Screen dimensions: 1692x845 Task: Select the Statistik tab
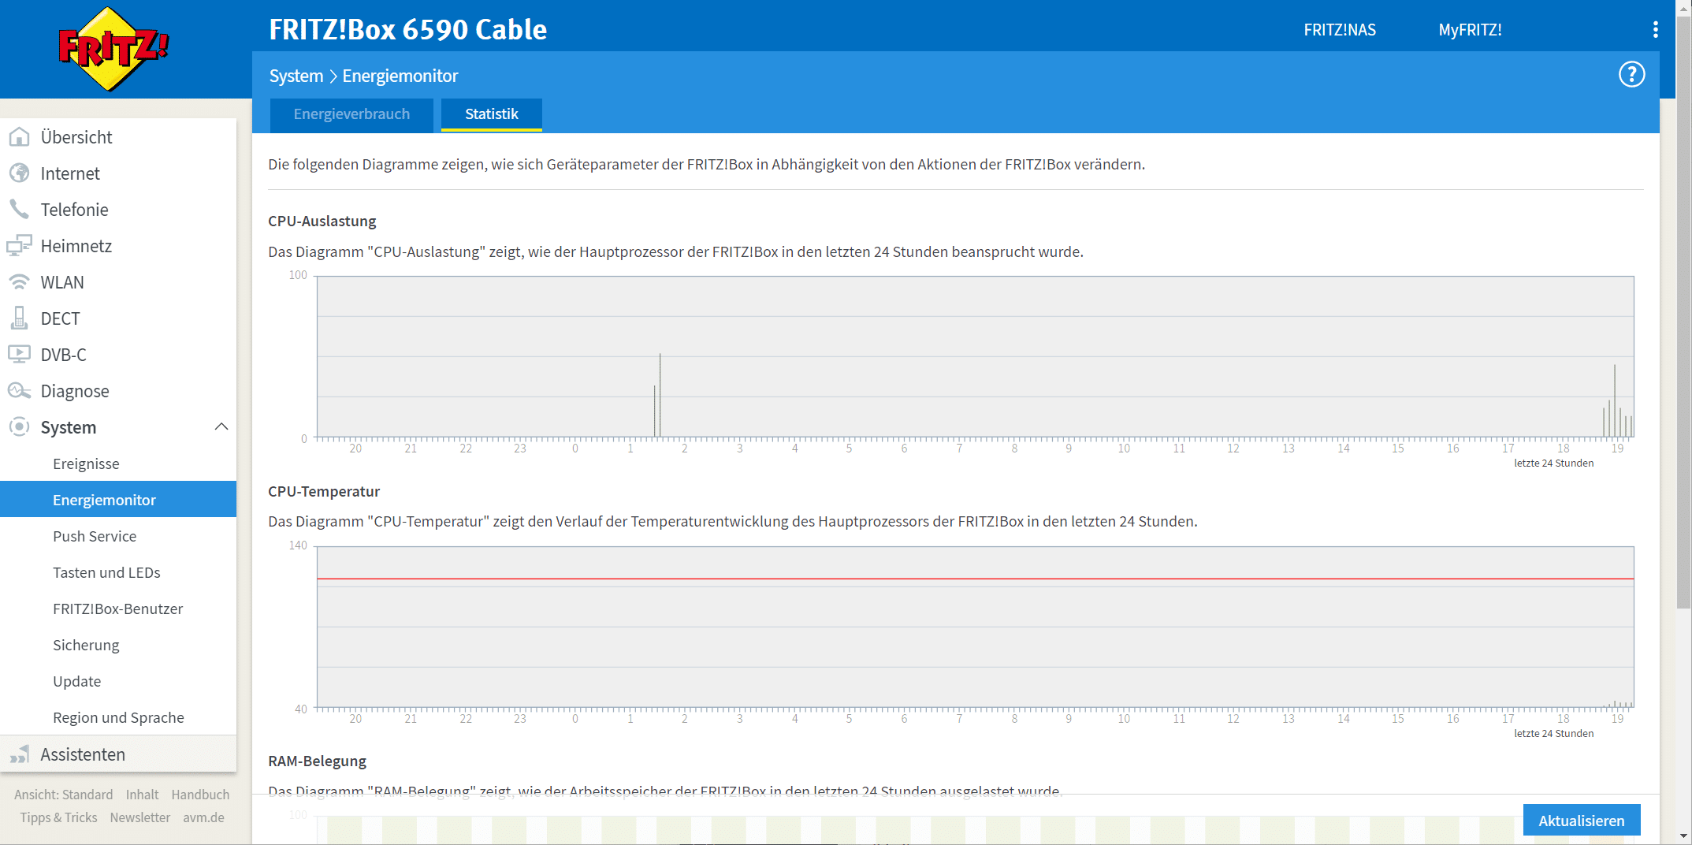point(491,114)
